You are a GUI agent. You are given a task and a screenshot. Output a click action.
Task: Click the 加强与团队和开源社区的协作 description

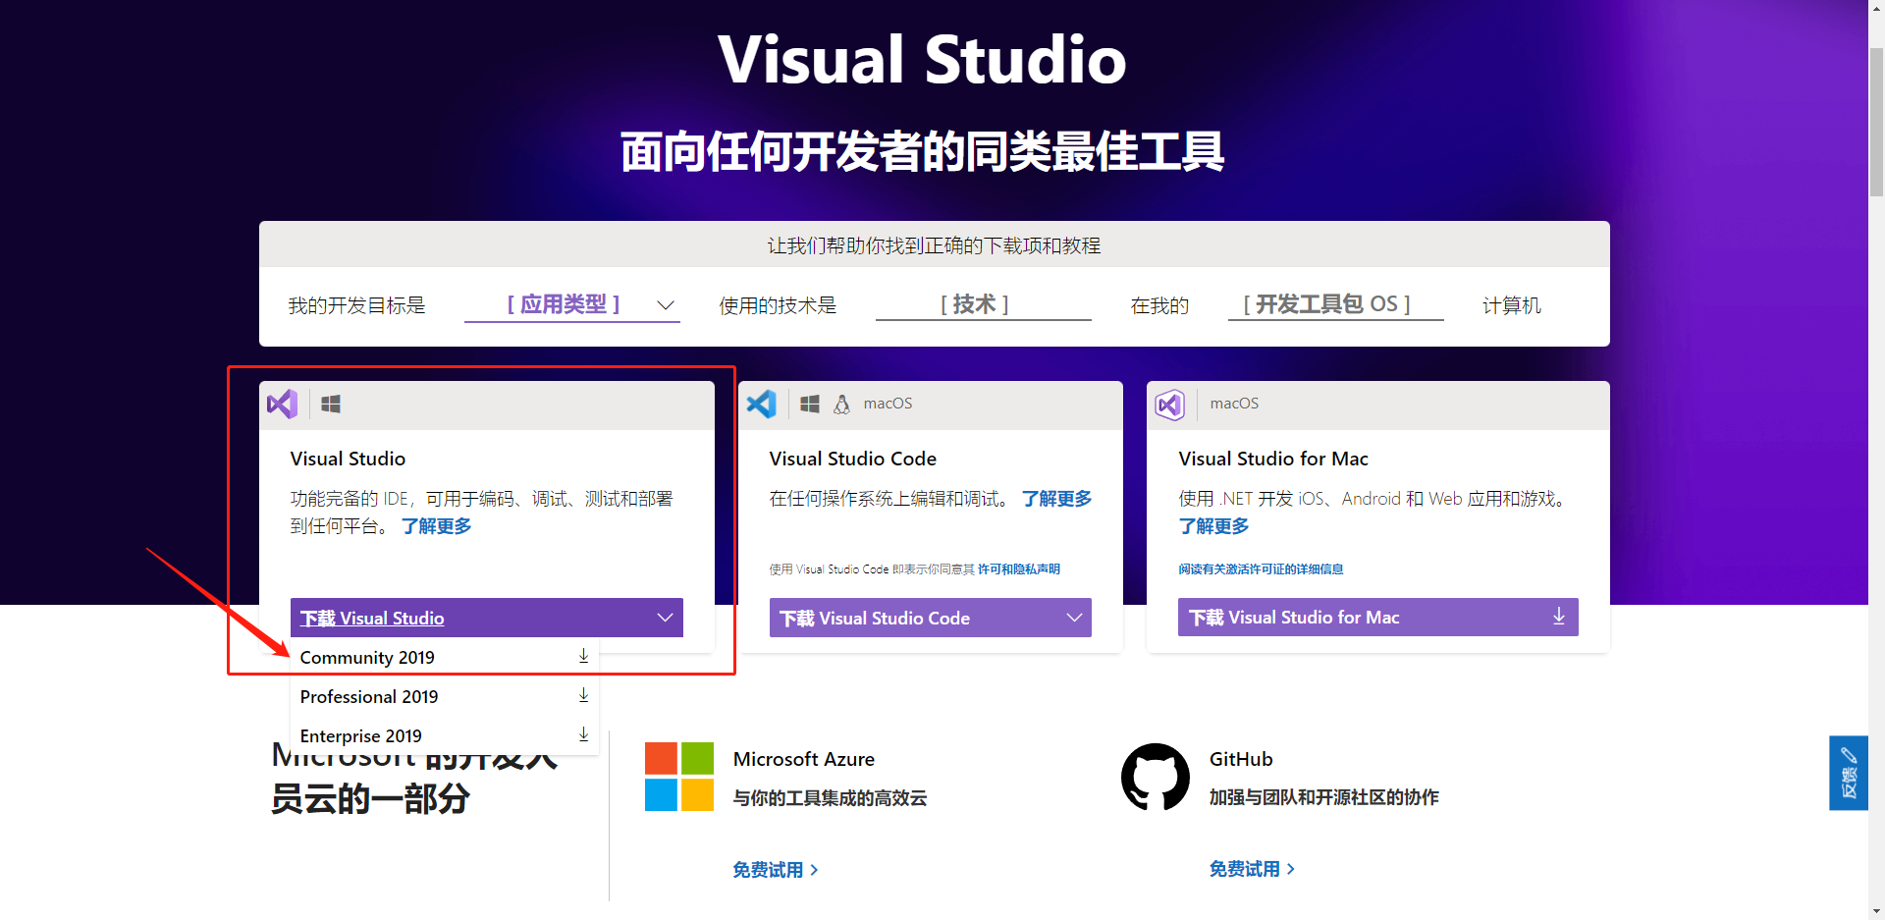click(1324, 797)
